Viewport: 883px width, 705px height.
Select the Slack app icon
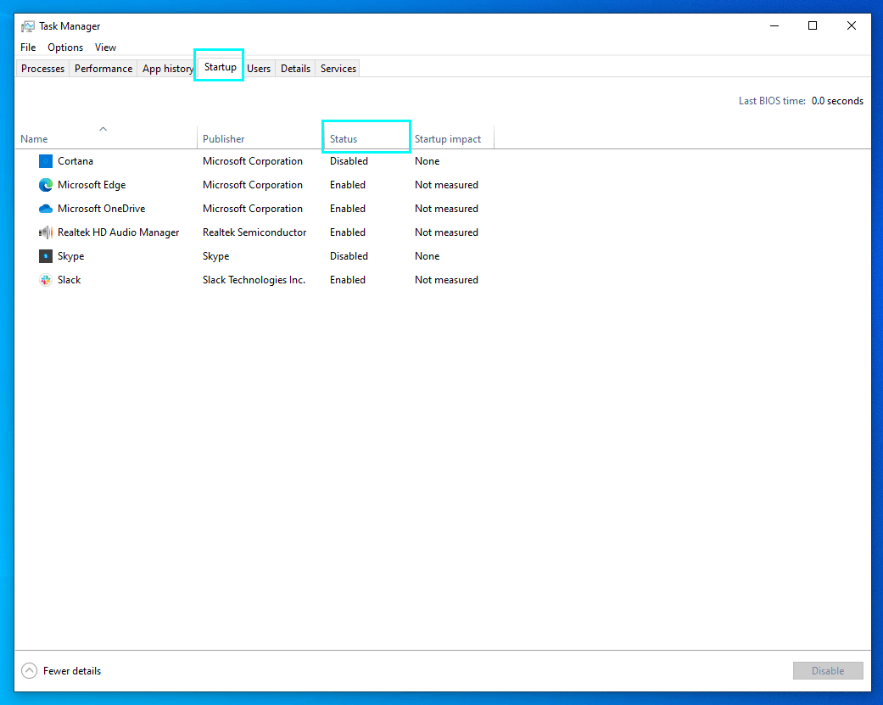45,279
